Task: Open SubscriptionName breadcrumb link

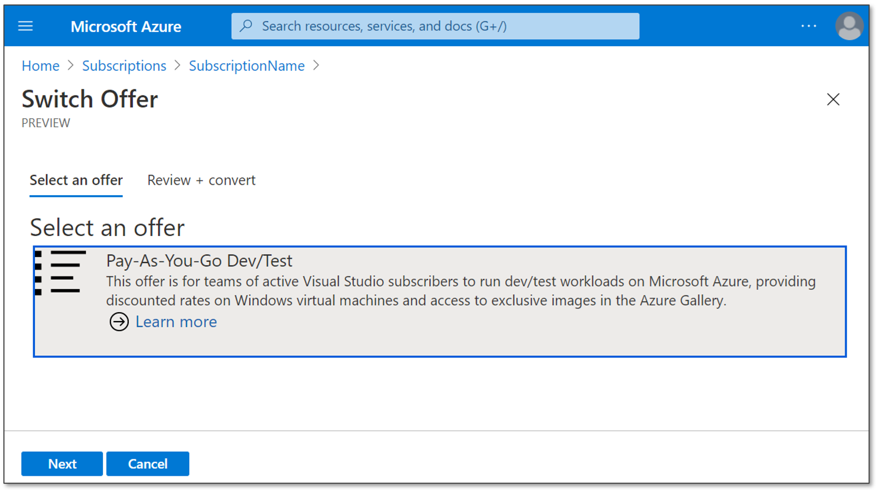Action: tap(246, 66)
